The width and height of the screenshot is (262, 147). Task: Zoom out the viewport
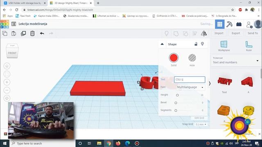pos(7,90)
